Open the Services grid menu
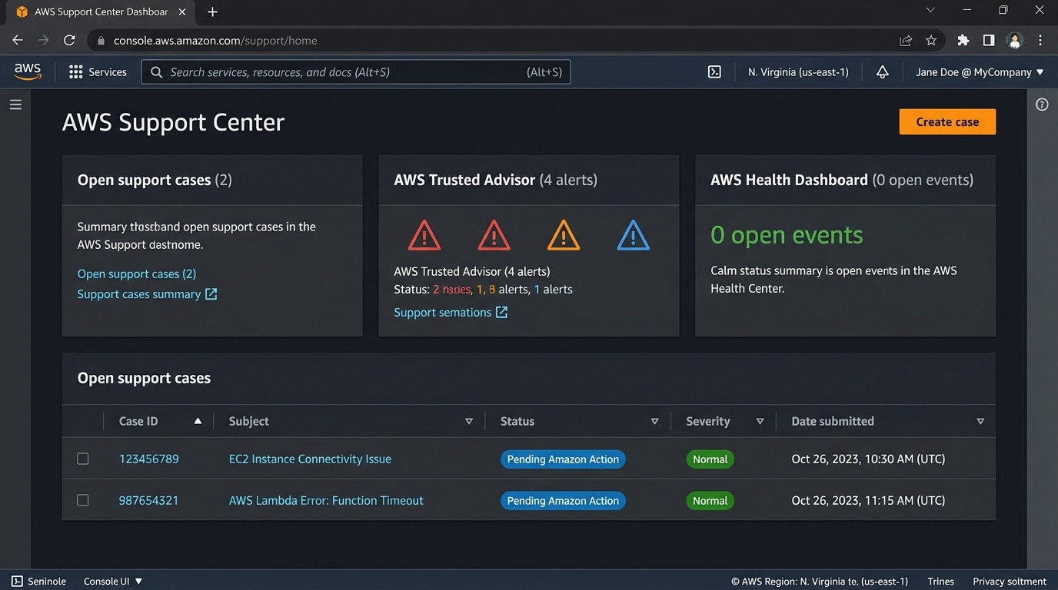 (x=75, y=72)
